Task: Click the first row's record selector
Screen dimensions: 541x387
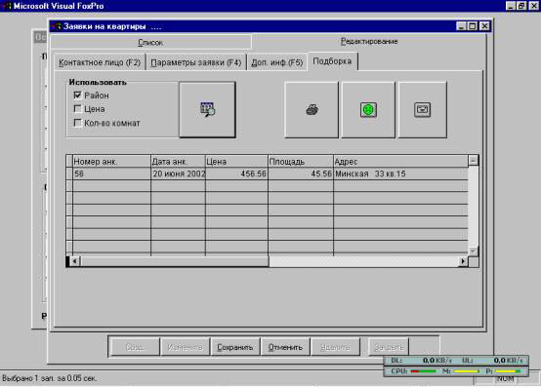Action: (x=69, y=174)
